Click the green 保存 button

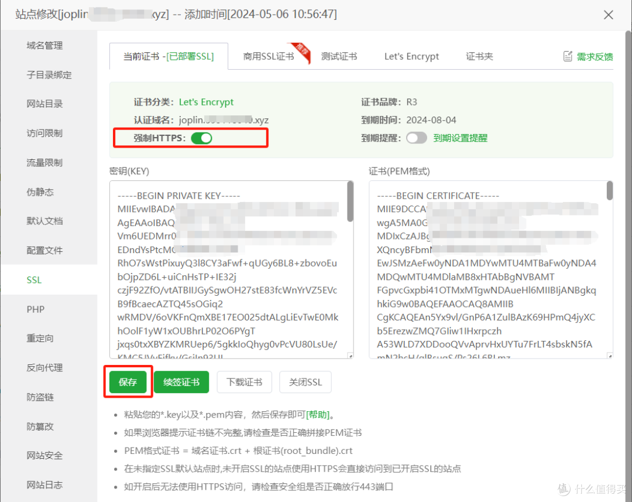(x=128, y=383)
